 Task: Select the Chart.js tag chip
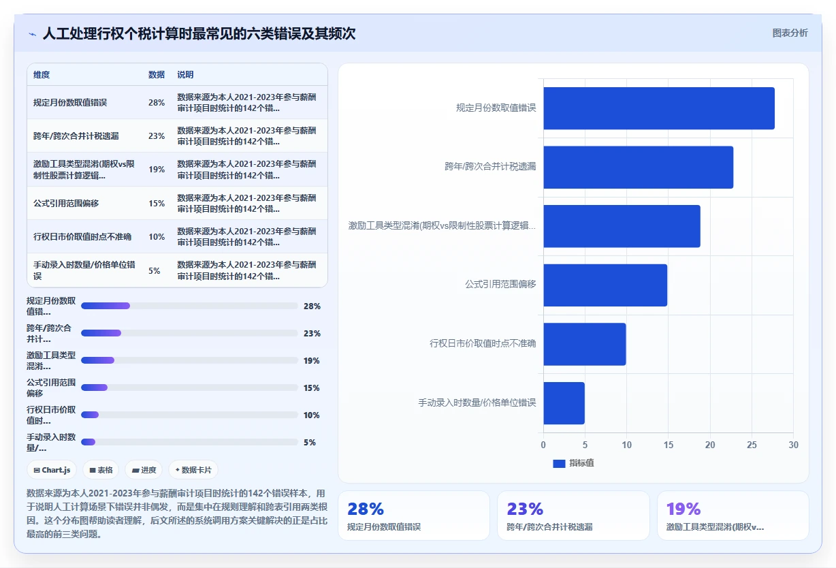coord(52,470)
